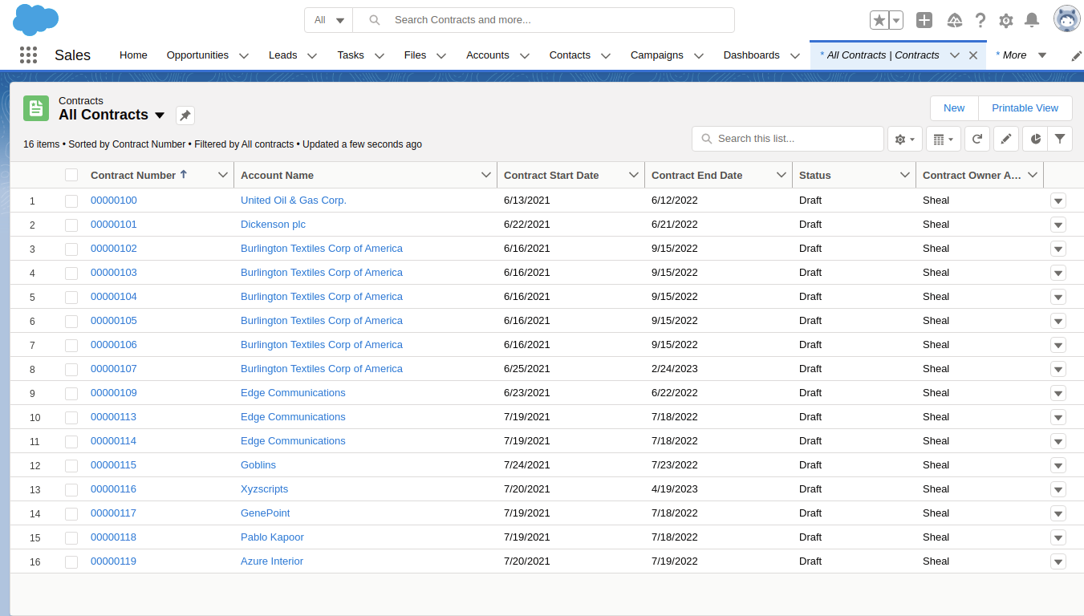Select checkbox for contract 00000105

coord(71,322)
